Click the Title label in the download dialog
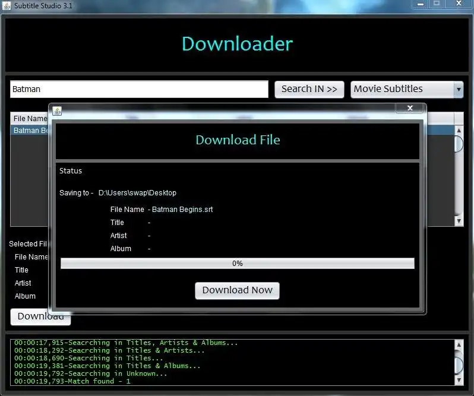Image resolution: width=474 pixels, height=396 pixels. click(x=117, y=222)
